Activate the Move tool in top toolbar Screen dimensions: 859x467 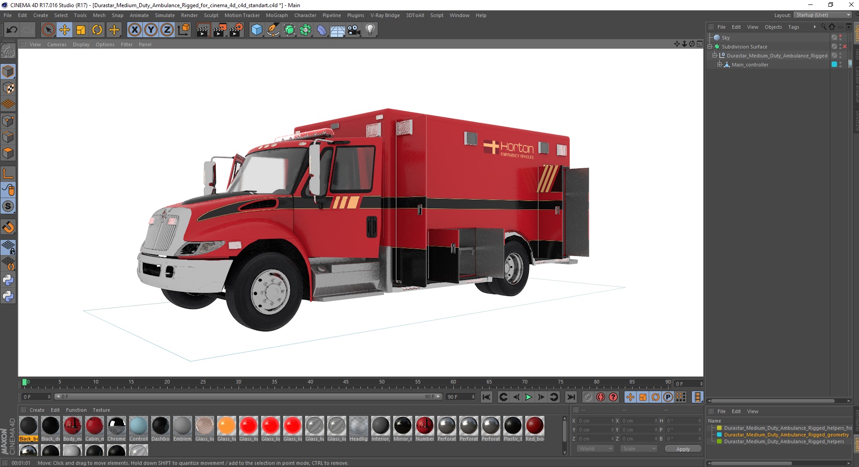coord(65,30)
